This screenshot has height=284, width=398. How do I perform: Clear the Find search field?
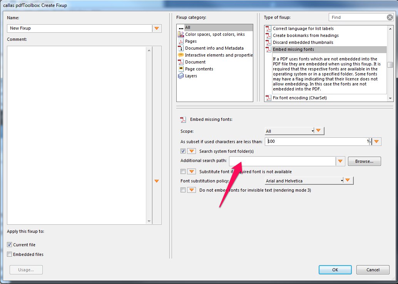point(390,17)
